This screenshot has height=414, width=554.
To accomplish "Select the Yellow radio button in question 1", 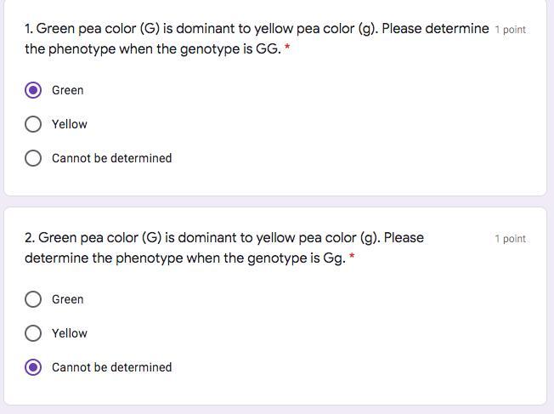I will 33,124.
